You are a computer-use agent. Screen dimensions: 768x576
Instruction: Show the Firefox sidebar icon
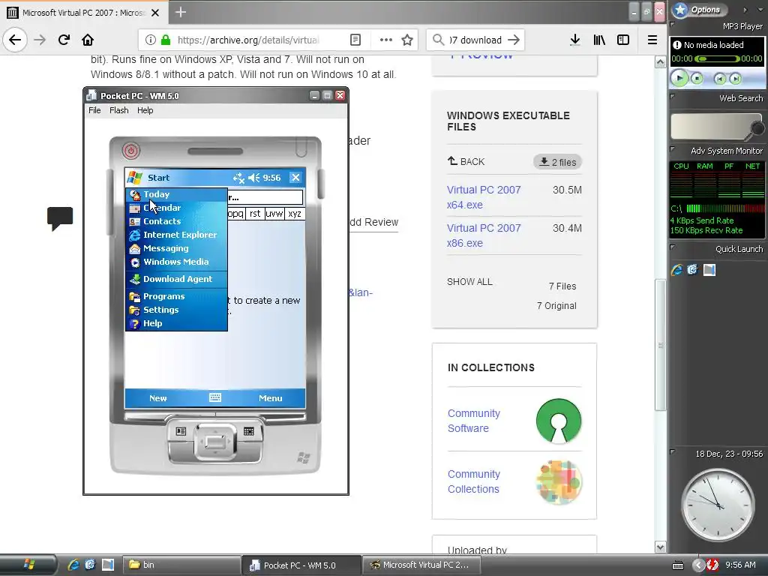pos(623,40)
